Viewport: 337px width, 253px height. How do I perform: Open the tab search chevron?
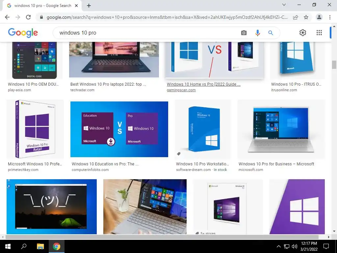[284, 5]
